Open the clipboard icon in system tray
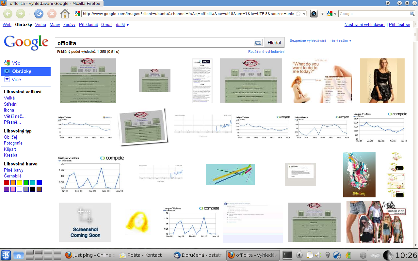The width and height of the screenshot is (418, 261). [310, 255]
